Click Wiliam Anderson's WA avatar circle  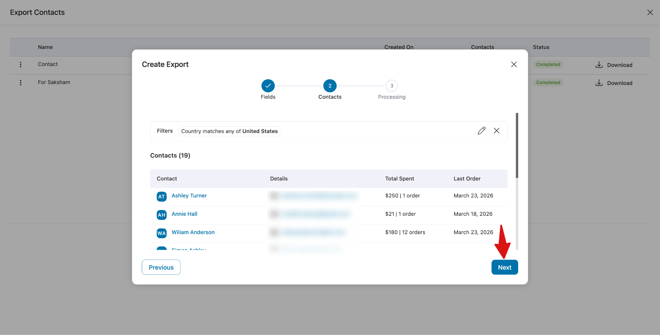click(x=161, y=233)
